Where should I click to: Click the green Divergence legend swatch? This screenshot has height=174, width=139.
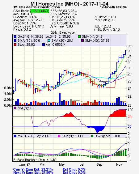(x=92, y=136)
